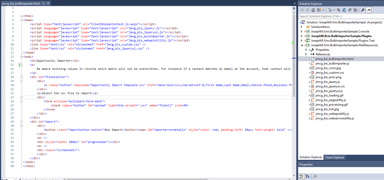The width and height of the screenshot is (384, 180).
Task: Switch to the Team Explorer tab
Action: (334, 157)
